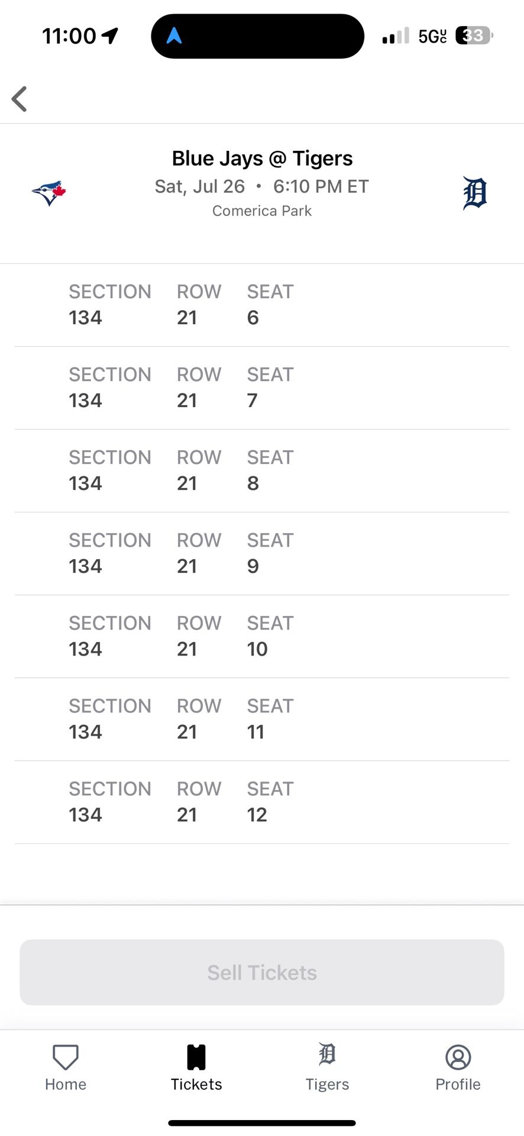Image resolution: width=524 pixels, height=1136 pixels.
Task: Go back using the chevron arrow
Action: click(x=20, y=99)
